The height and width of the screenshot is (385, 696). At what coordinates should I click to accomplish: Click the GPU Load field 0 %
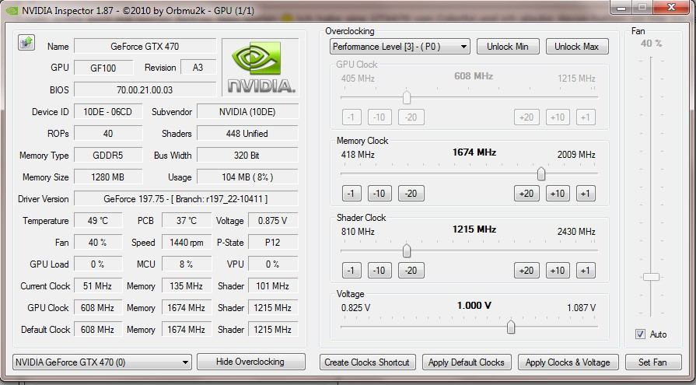[98, 264]
